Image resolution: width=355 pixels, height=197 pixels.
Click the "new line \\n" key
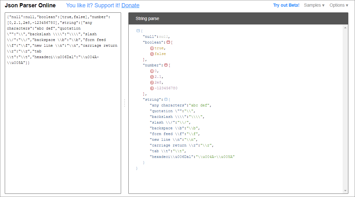click(x=166, y=139)
